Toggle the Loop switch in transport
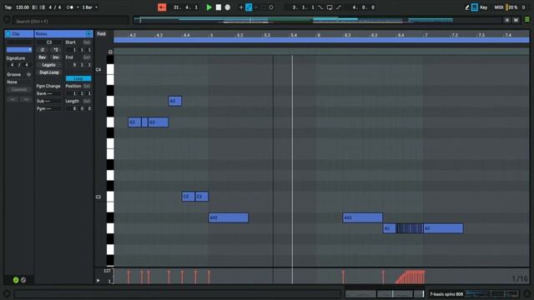This screenshot has height=300, width=534. click(x=330, y=7)
